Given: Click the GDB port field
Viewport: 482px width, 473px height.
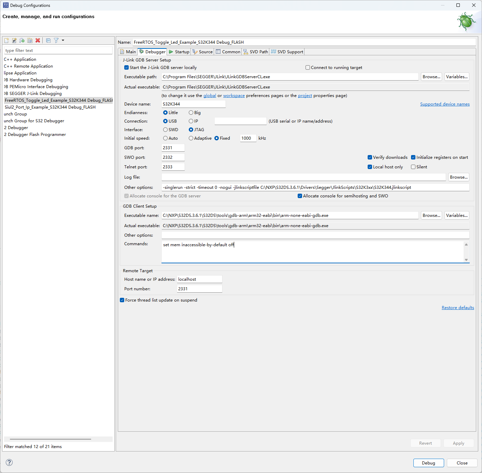Looking at the screenshot, I should click(x=173, y=148).
